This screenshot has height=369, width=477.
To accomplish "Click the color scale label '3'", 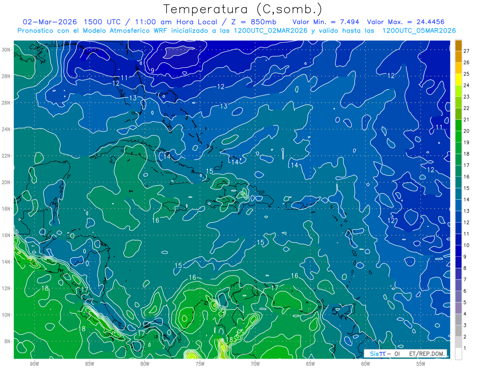I will [465, 325].
